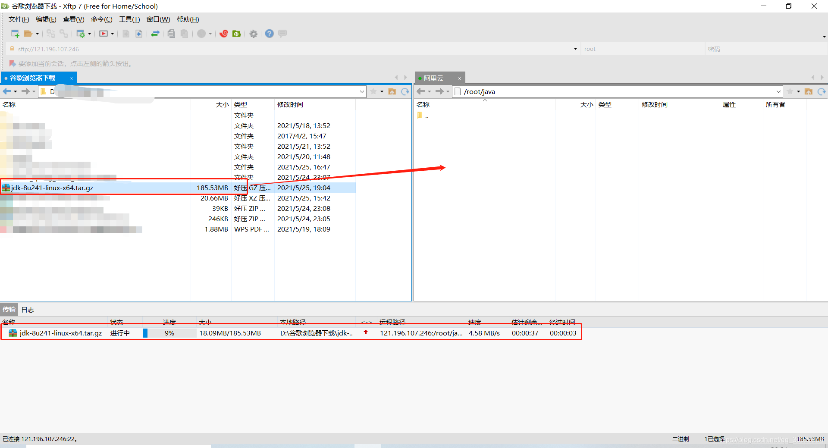Switch to the 日志 log tab
Viewport: 828px width, 448px height.
tap(28, 310)
